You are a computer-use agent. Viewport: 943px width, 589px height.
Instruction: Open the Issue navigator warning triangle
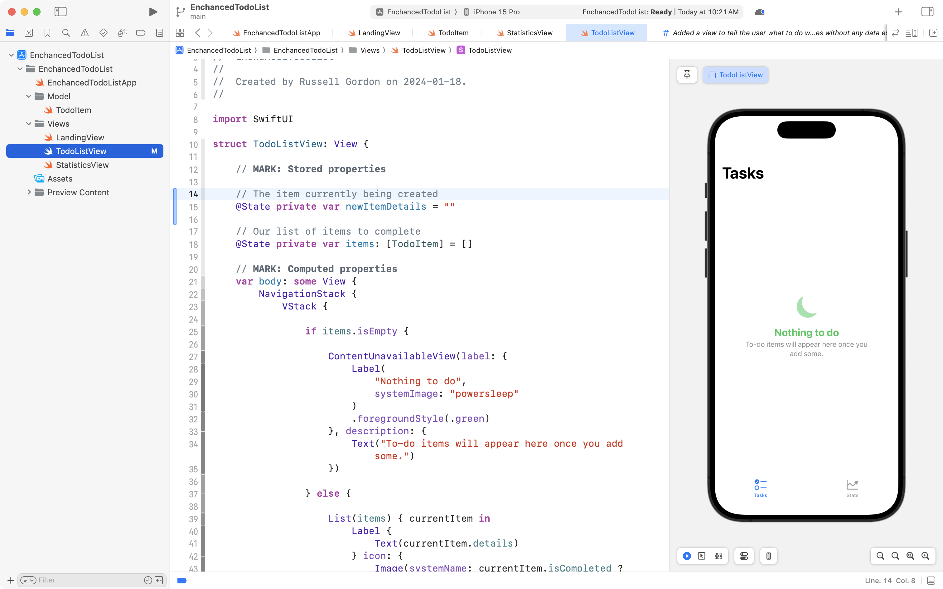85,33
